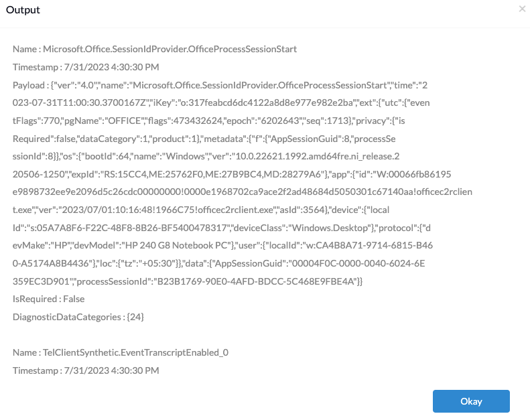Screen dimensions: 530x418
Task: Click the payload line containing expId values
Action: (x=232, y=174)
